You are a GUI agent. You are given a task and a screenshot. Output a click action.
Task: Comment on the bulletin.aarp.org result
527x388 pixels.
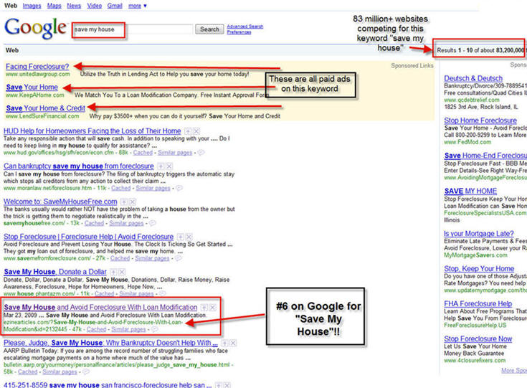point(86,372)
